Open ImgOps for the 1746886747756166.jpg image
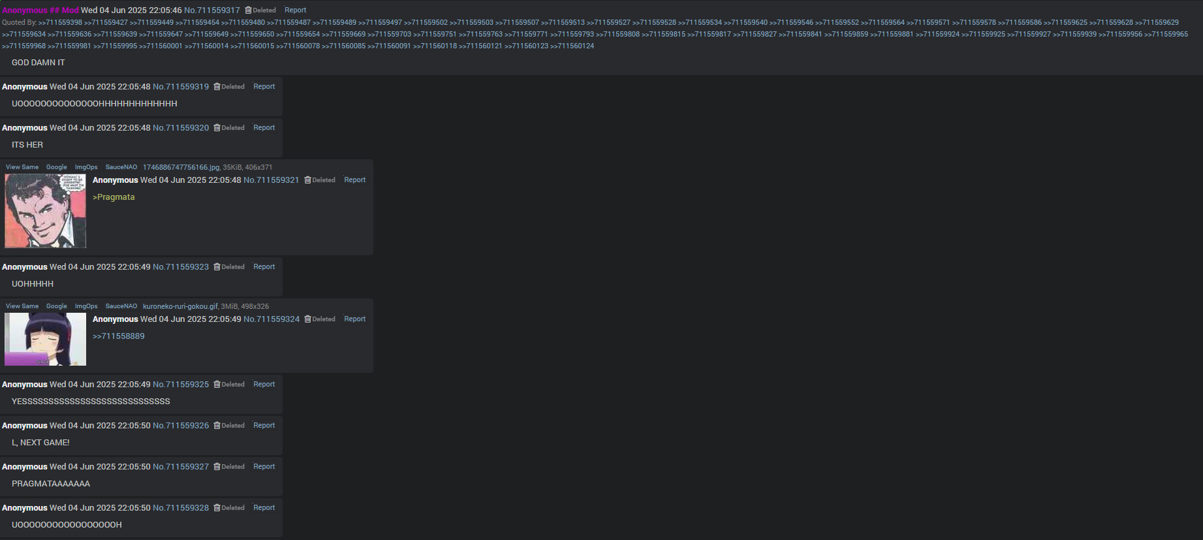The height and width of the screenshot is (540, 1203). click(86, 167)
